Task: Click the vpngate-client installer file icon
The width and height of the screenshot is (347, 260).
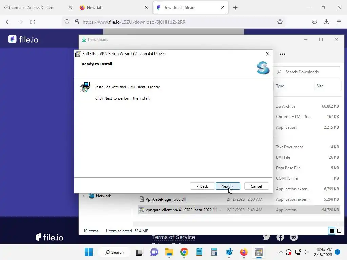Action: pyautogui.click(x=141, y=210)
